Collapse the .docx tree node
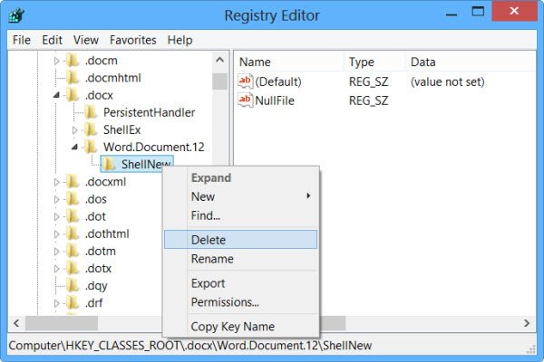Screen dimensions: 544x362 [57, 95]
